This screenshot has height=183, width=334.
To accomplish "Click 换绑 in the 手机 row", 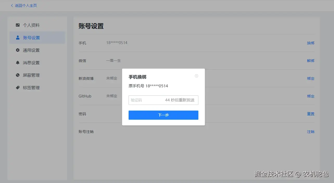I will pyautogui.click(x=311, y=43).
